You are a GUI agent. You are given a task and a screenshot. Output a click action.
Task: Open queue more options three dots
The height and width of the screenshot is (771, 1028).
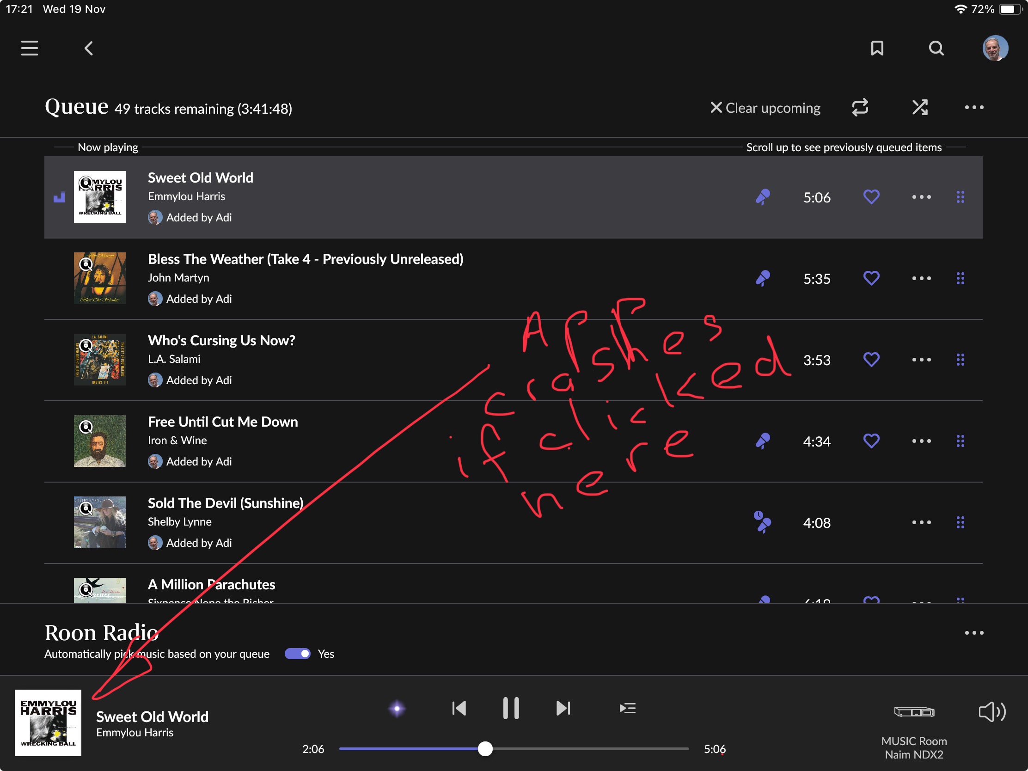point(973,107)
